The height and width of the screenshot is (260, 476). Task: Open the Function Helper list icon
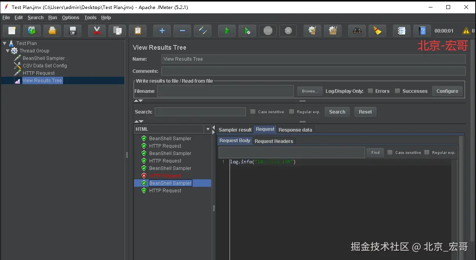coord(401,31)
